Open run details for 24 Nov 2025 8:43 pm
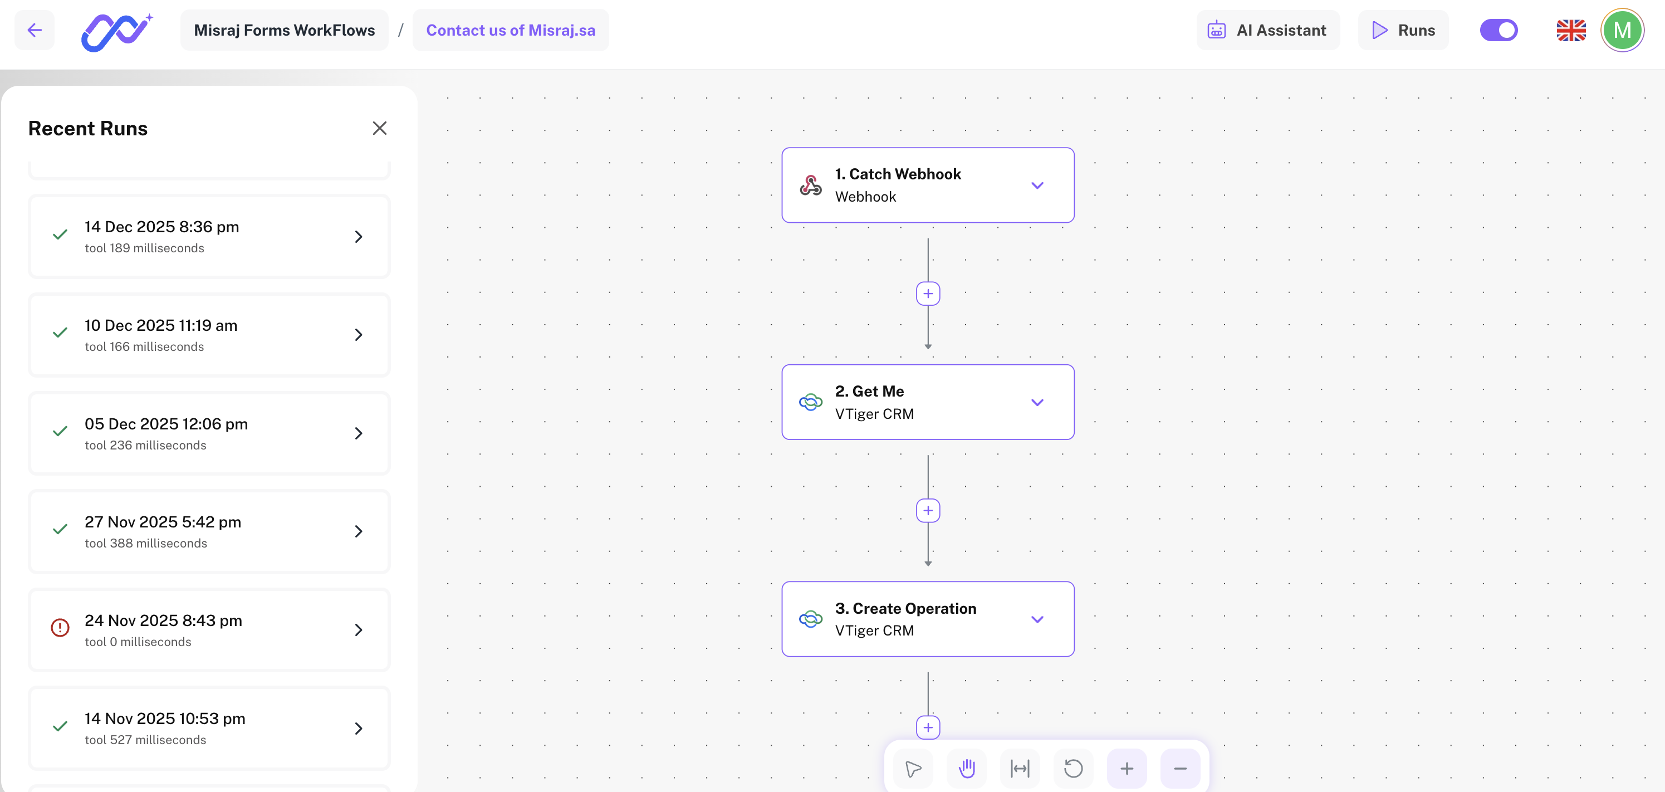 tap(209, 630)
